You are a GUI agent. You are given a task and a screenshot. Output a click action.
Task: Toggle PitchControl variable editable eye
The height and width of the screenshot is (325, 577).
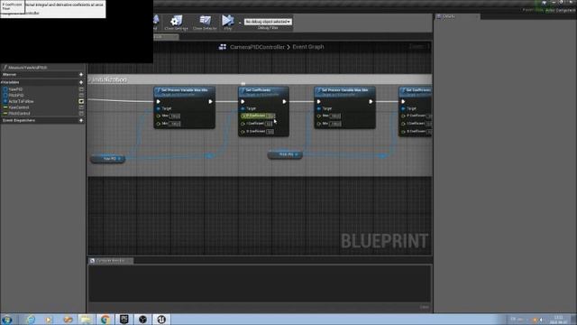coord(81,114)
